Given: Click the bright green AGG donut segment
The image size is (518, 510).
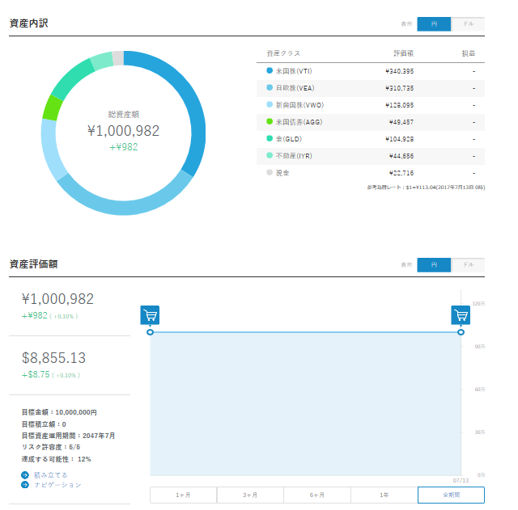Looking at the screenshot, I should tap(52, 108).
